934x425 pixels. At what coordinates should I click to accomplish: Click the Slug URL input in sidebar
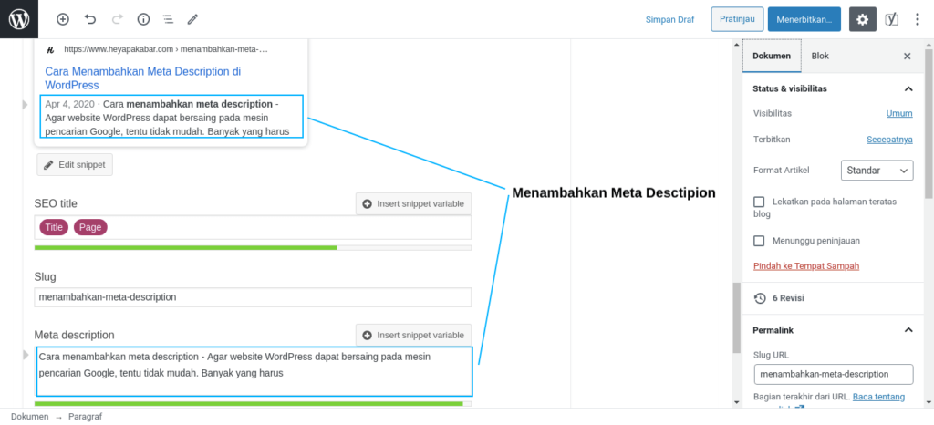tap(834, 375)
